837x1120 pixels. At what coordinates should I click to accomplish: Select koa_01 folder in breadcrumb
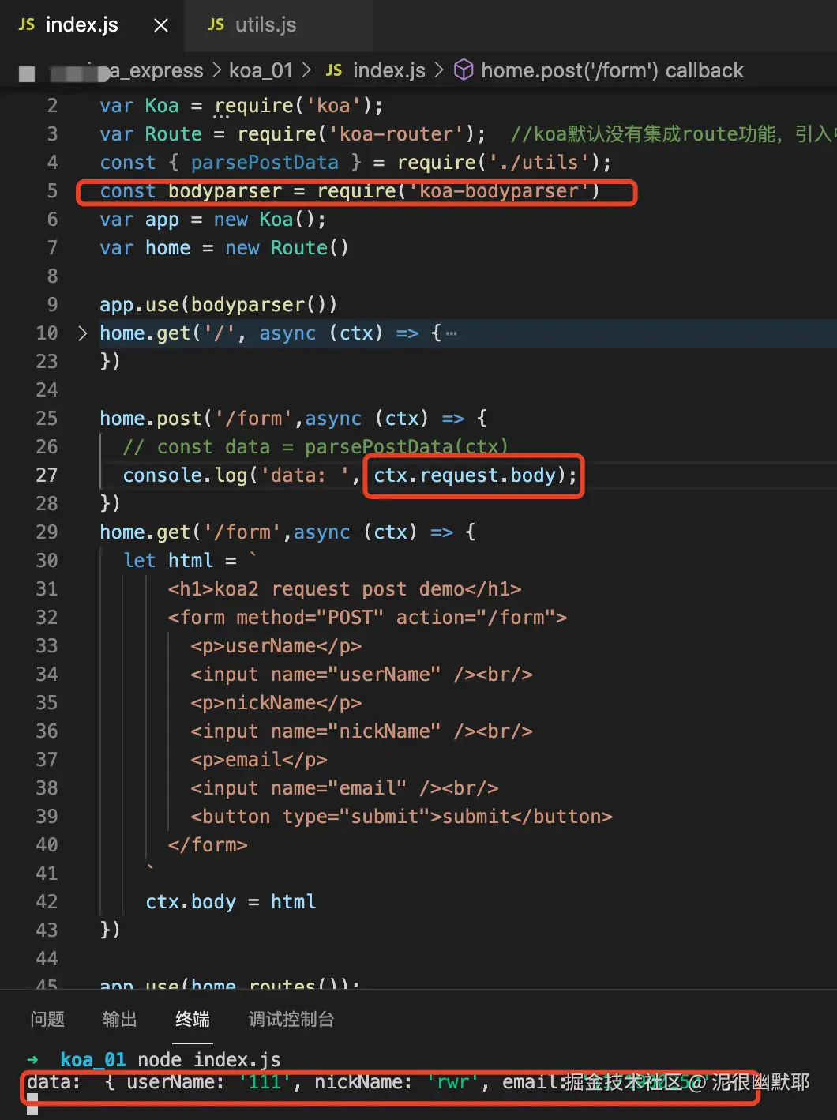click(261, 70)
